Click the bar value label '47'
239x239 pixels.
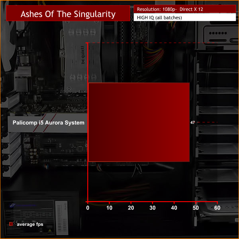(x=192, y=123)
